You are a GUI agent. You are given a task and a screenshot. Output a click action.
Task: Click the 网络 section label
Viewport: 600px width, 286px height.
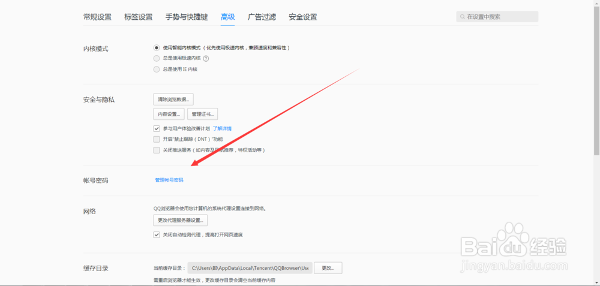89,211
